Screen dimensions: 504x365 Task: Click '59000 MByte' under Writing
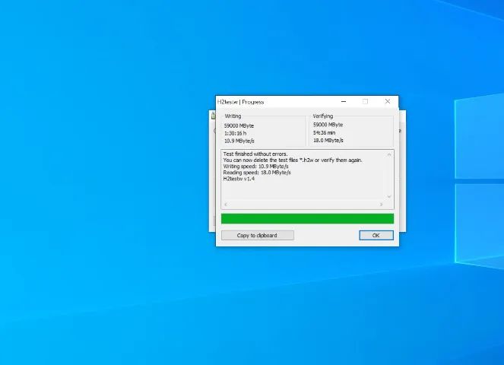pos(239,125)
